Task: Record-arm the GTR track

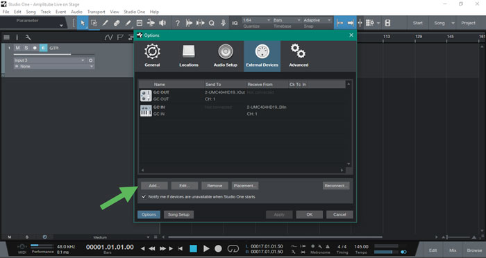Action: pyautogui.click(x=35, y=48)
